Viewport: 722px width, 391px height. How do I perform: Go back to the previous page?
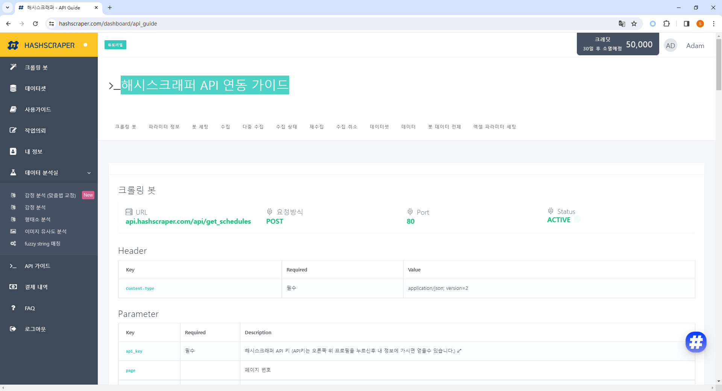coord(8,24)
